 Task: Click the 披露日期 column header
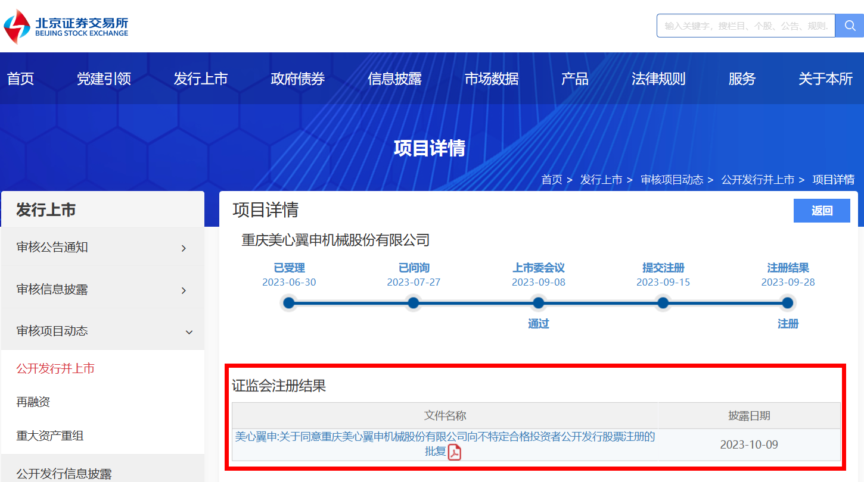tap(749, 416)
